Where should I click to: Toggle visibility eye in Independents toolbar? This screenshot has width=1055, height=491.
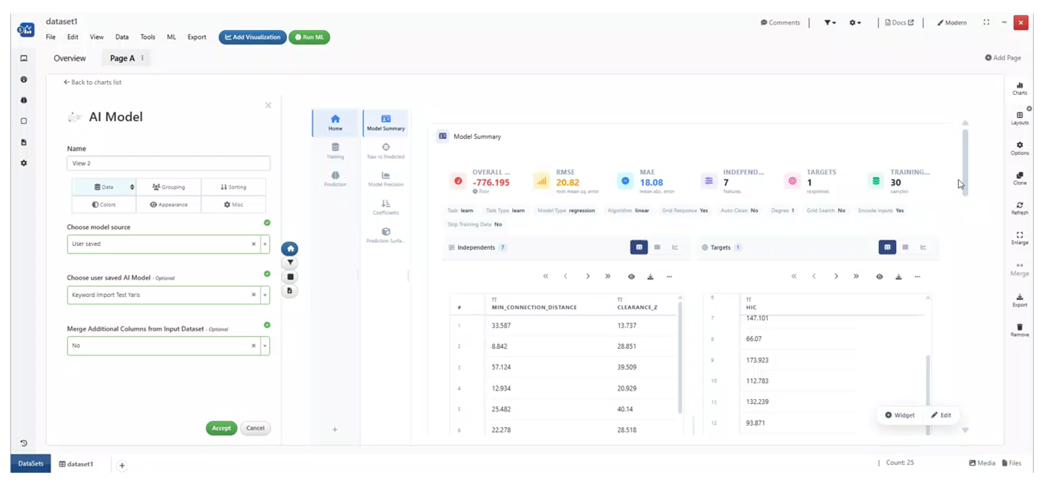click(631, 277)
